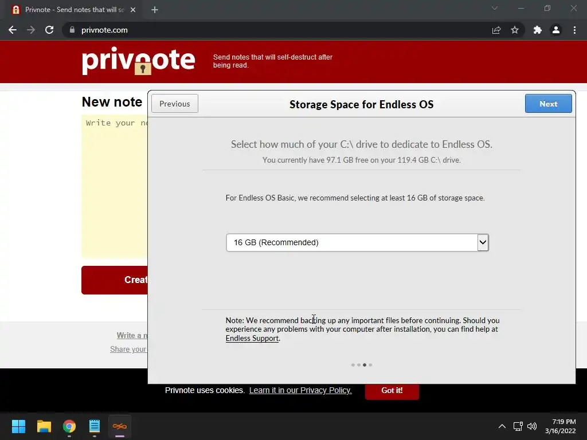Viewport: 587px width, 440px height.
Task: Go back in the Chrome browser
Action: coord(13,30)
